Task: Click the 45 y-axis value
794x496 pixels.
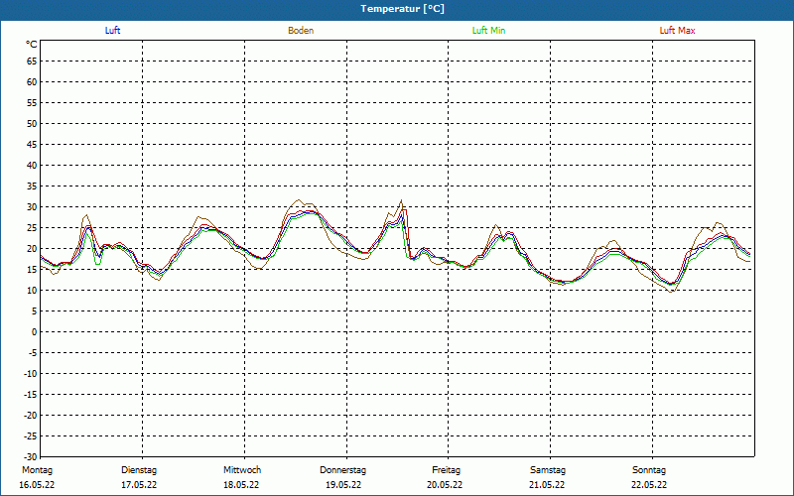Action: coord(32,144)
